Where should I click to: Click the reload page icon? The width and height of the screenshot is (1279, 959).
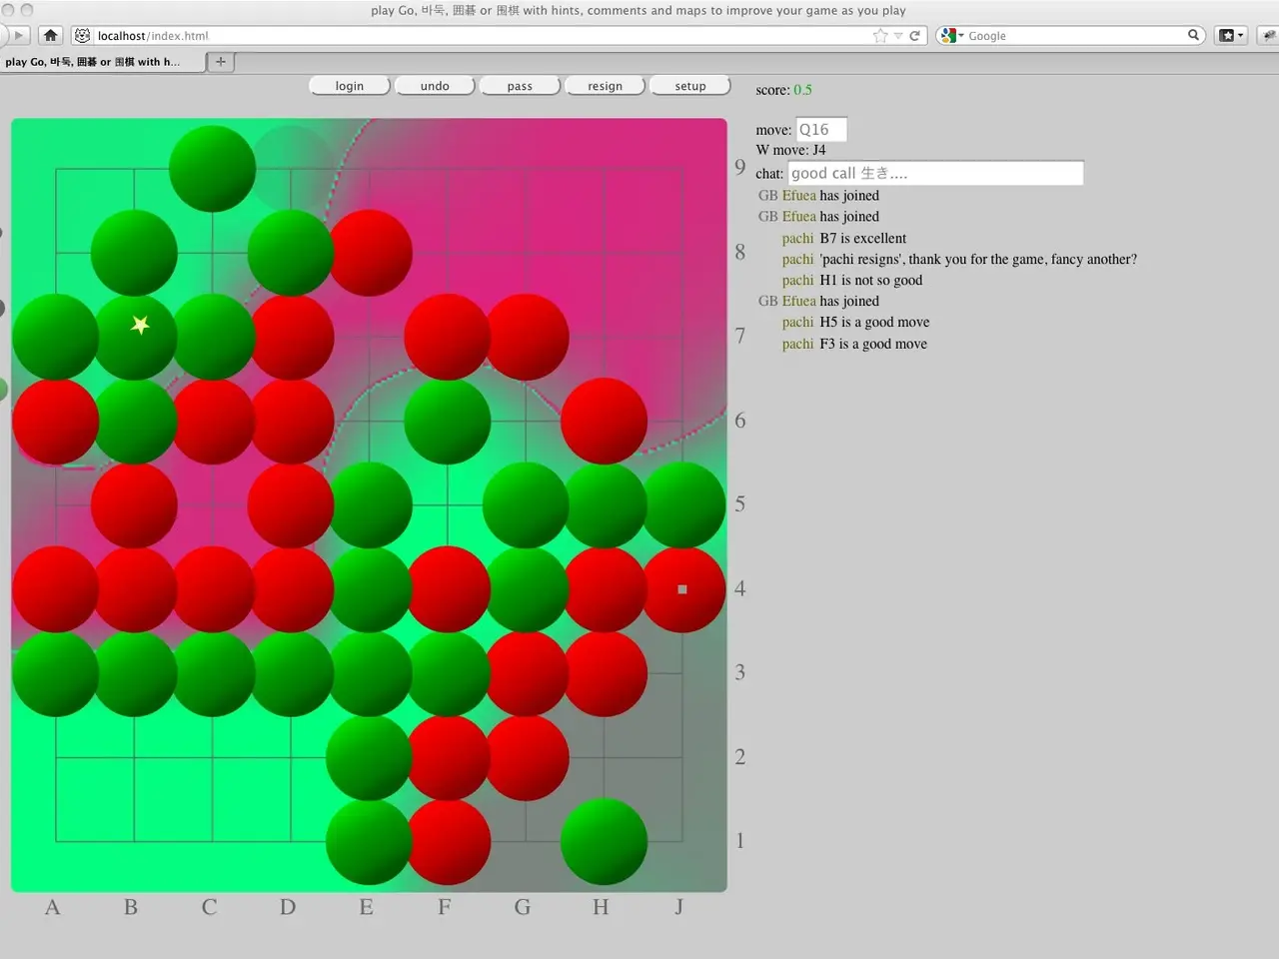click(914, 35)
